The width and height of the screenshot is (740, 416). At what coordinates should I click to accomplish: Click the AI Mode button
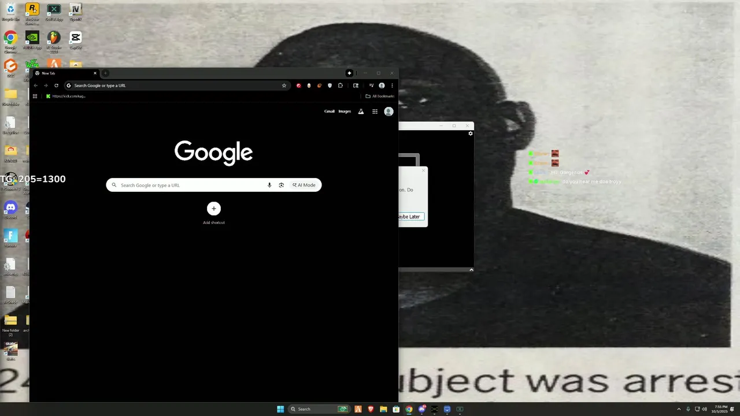pos(304,185)
